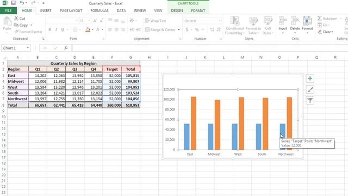348x196 pixels.
Task: Click the Insert Function fx icon
Action: point(66,48)
